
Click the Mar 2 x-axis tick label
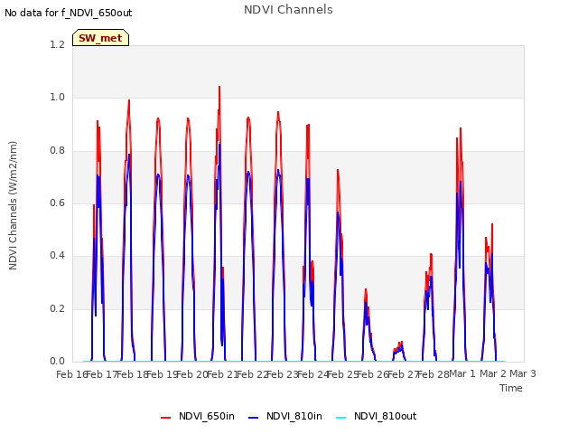tap(493, 373)
